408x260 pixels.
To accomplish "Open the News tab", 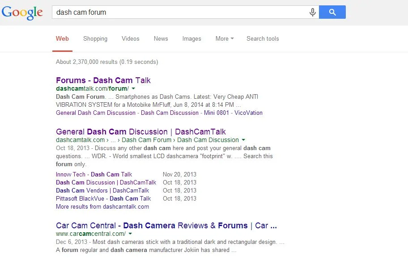I will point(161,39).
